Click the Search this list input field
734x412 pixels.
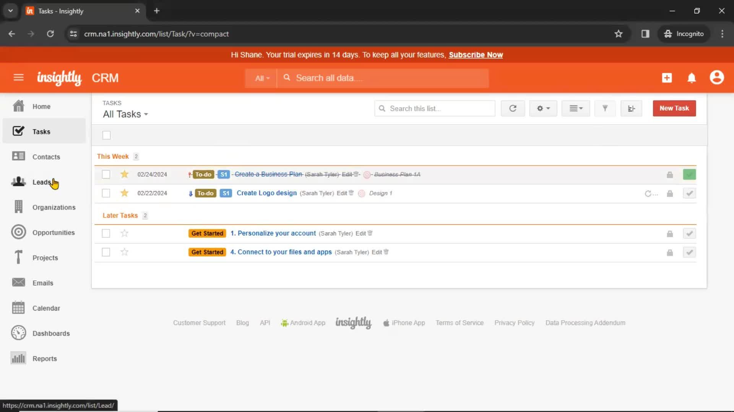435,108
